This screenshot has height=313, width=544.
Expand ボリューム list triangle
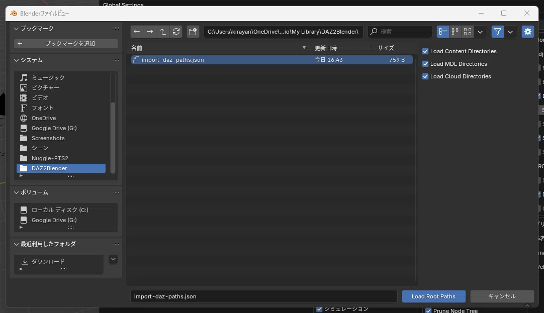coord(21,228)
